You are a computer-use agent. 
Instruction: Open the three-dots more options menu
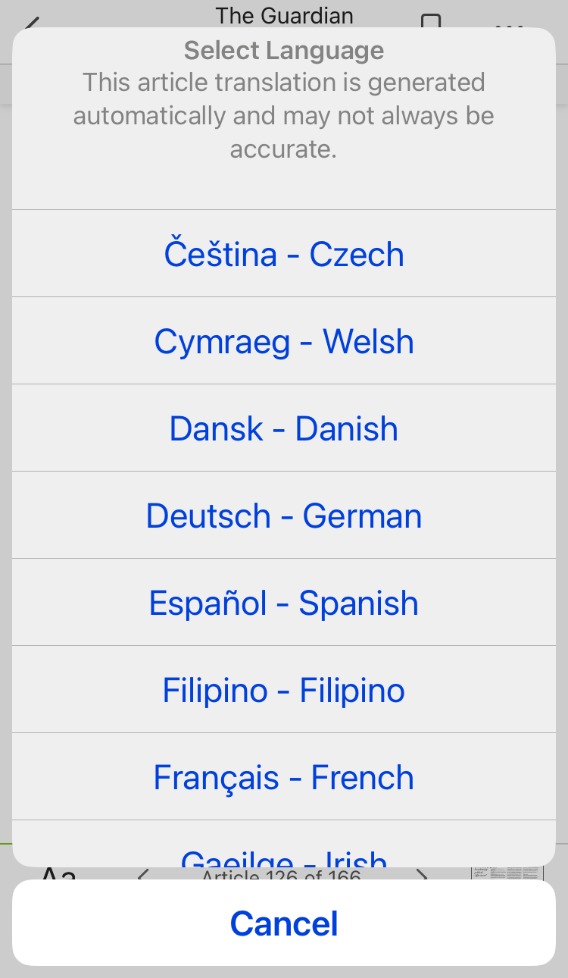[x=509, y=24]
